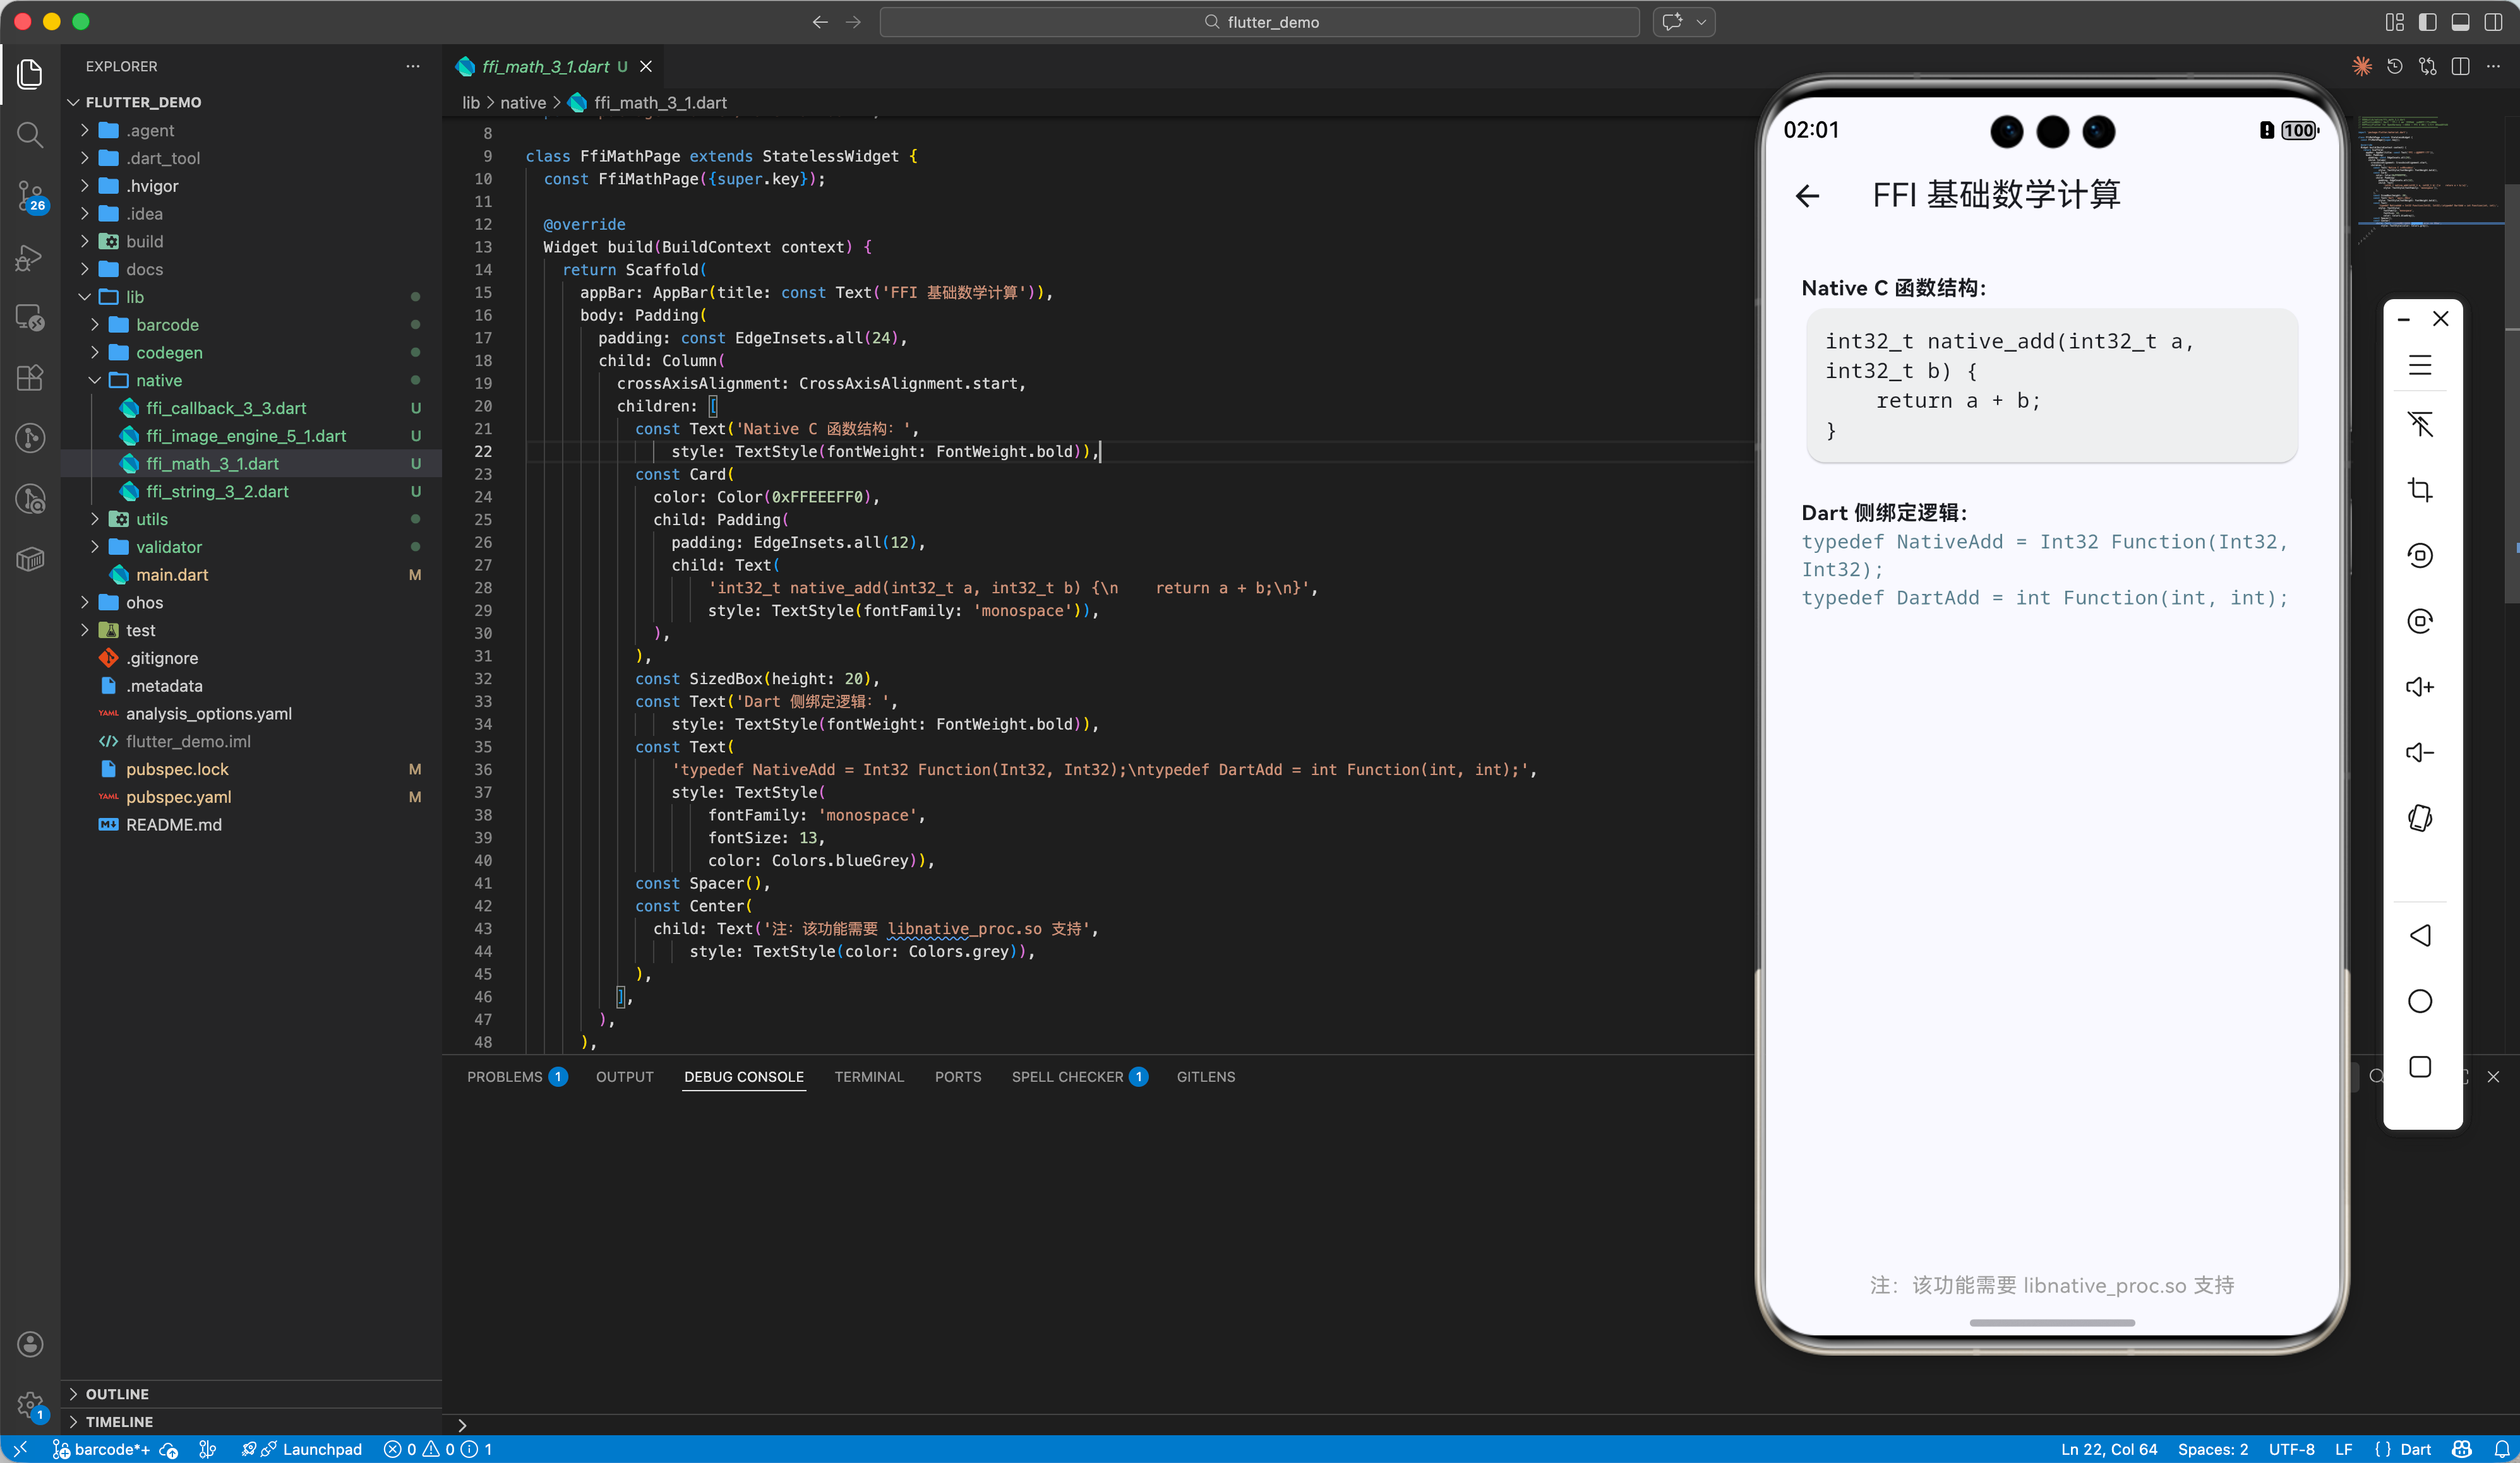
Task: Toggle bottom panel layout button
Action: click(2460, 22)
